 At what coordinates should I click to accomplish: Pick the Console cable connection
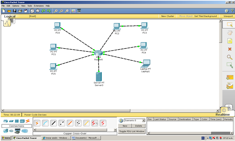click(x=45, y=123)
